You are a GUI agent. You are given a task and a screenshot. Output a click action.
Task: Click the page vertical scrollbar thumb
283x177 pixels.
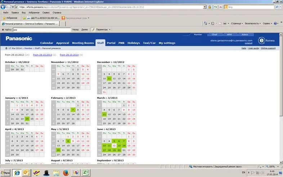[281, 76]
